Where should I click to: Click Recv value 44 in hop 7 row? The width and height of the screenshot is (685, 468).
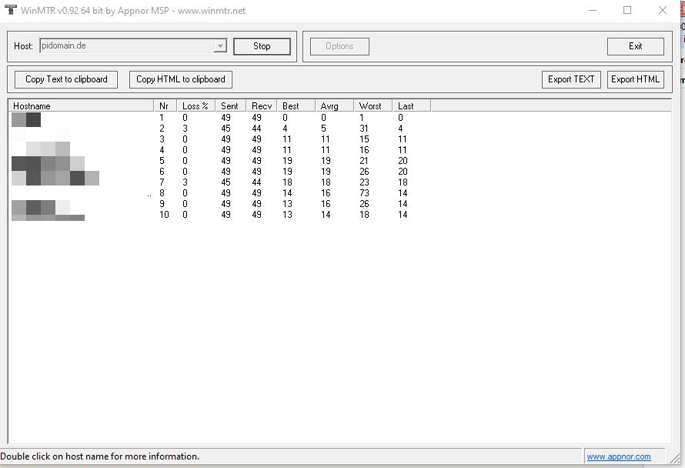coord(257,182)
